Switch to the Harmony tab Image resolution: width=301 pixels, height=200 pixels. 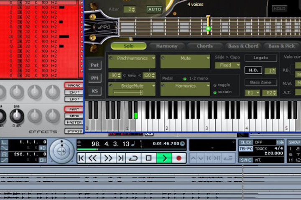(167, 46)
